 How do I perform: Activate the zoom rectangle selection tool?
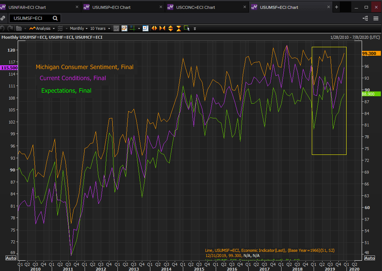point(187,28)
